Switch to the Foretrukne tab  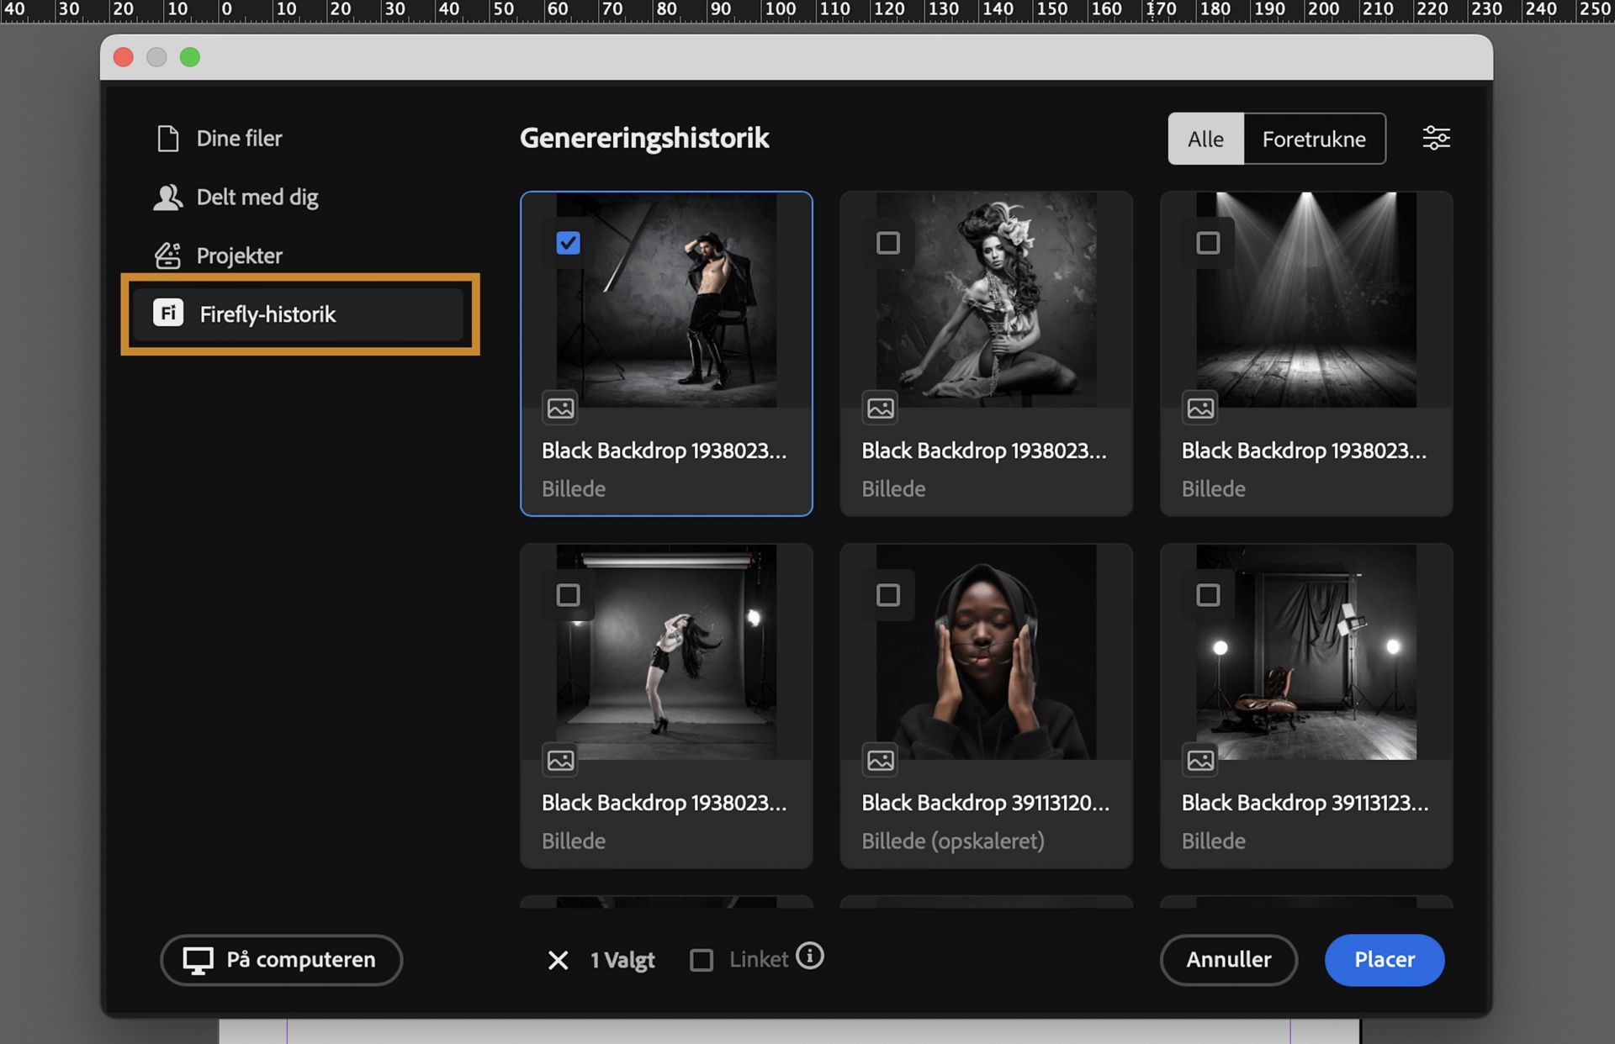(x=1313, y=139)
